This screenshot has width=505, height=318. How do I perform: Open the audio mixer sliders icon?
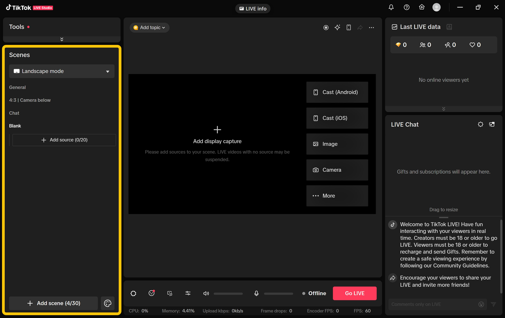[x=188, y=293]
